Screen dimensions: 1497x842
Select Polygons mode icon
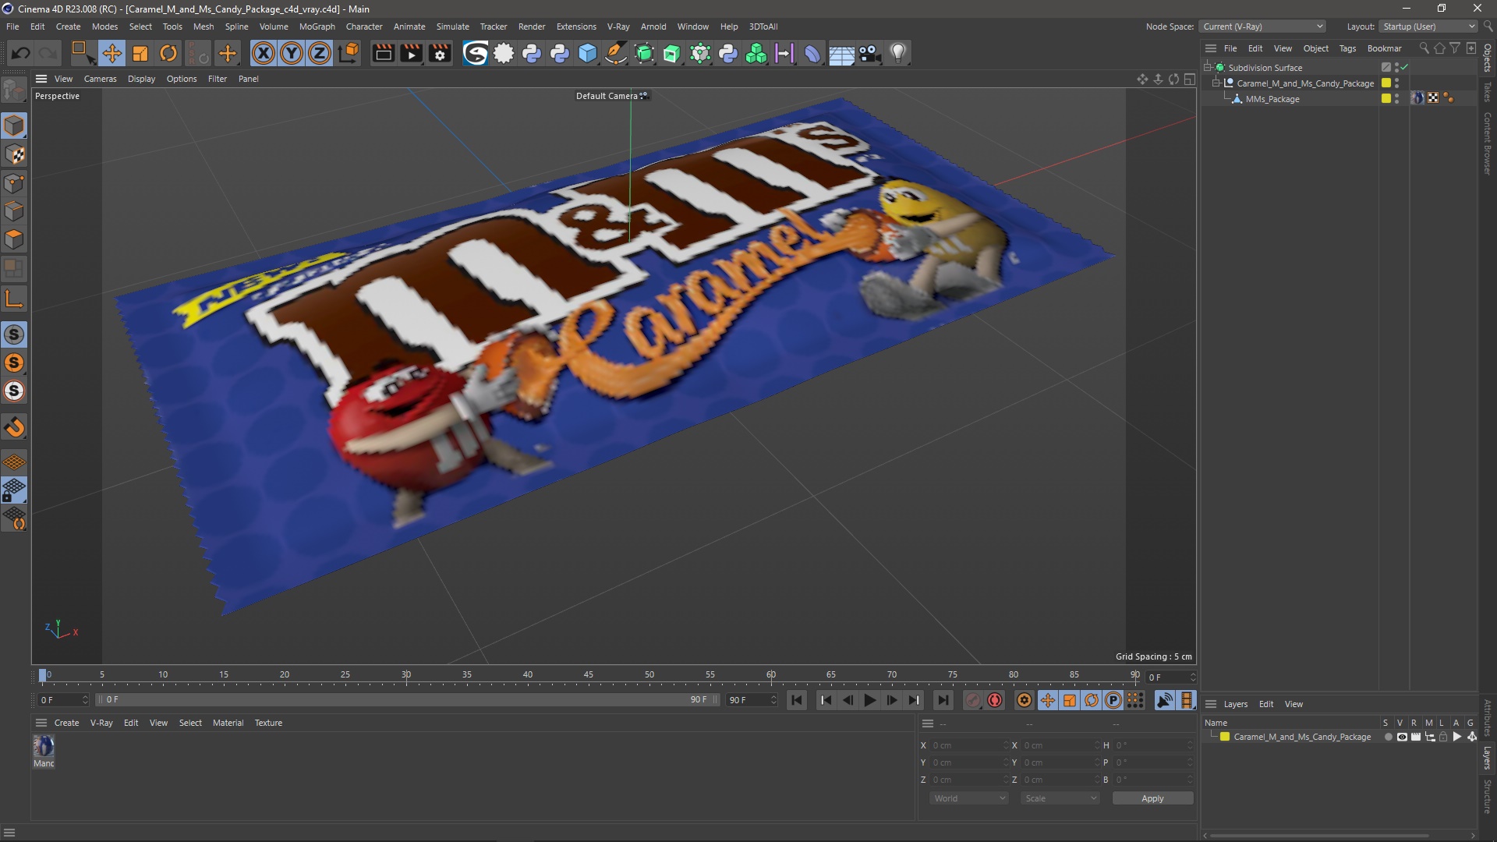tap(14, 239)
